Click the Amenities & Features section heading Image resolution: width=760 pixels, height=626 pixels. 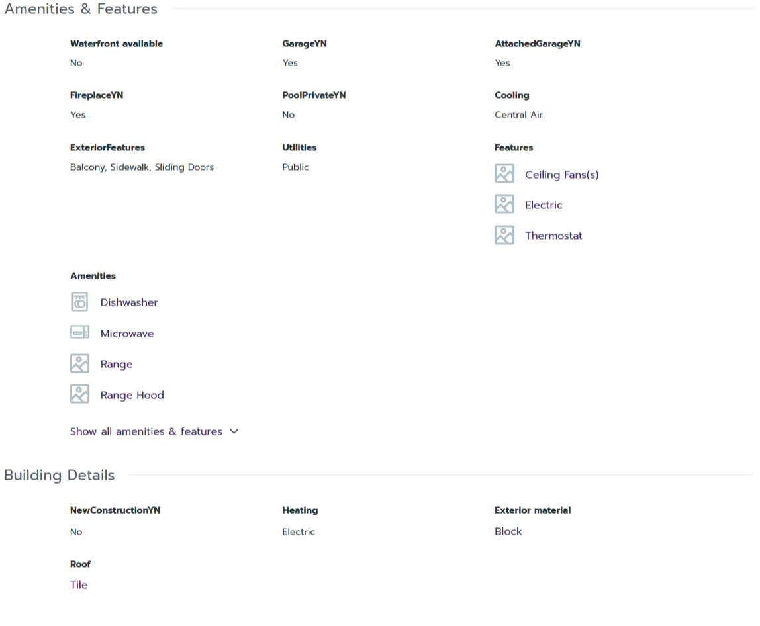(81, 9)
